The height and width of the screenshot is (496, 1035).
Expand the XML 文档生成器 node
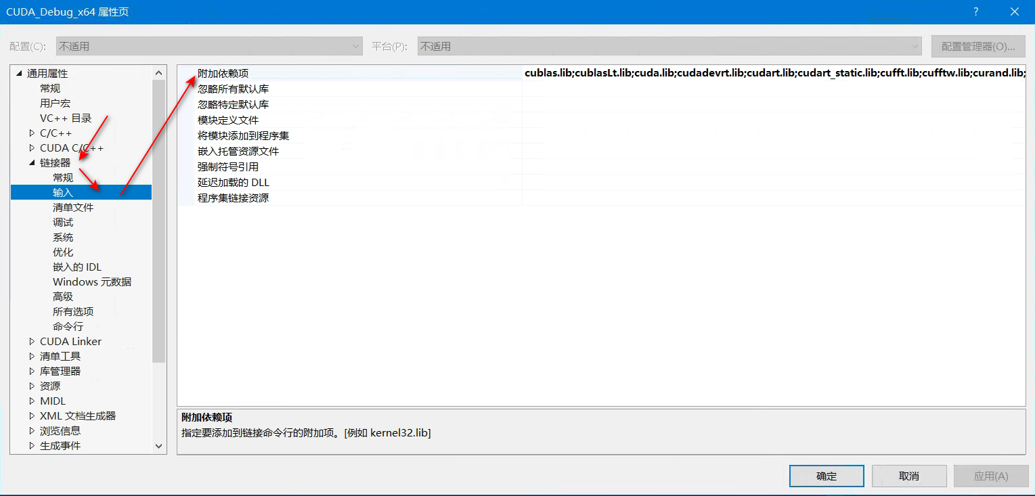pos(30,415)
